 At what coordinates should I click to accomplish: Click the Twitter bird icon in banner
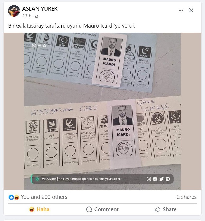[161, 179]
